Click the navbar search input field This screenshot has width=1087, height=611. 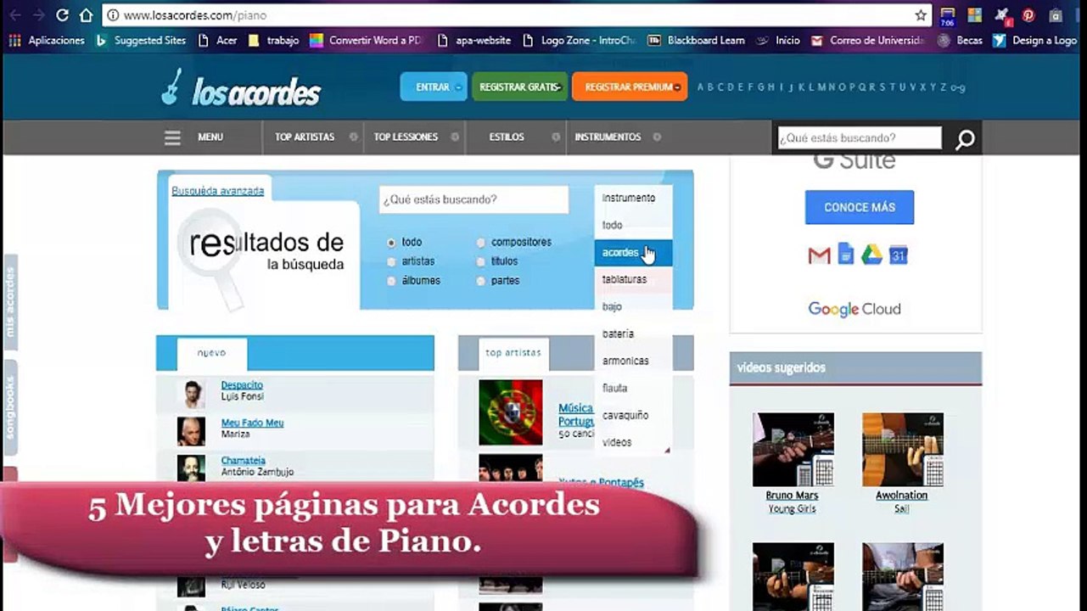(x=860, y=137)
